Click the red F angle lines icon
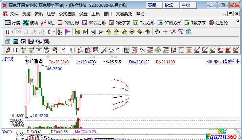242x140 pixels. 205,50
